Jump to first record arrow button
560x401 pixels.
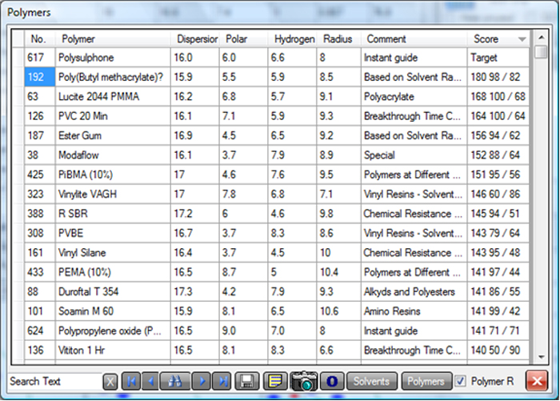pyautogui.click(x=131, y=381)
